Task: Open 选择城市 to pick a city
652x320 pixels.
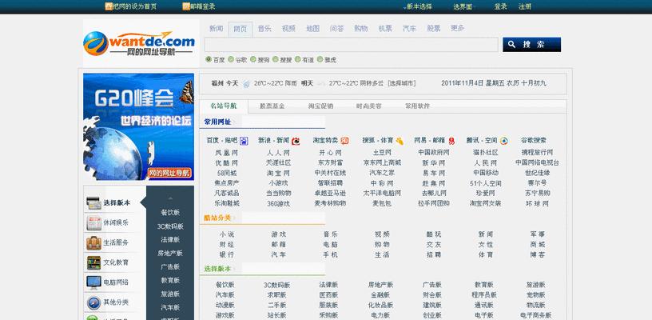Action: click(401, 83)
